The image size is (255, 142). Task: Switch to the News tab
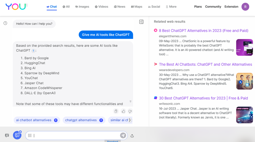click(x=119, y=7)
